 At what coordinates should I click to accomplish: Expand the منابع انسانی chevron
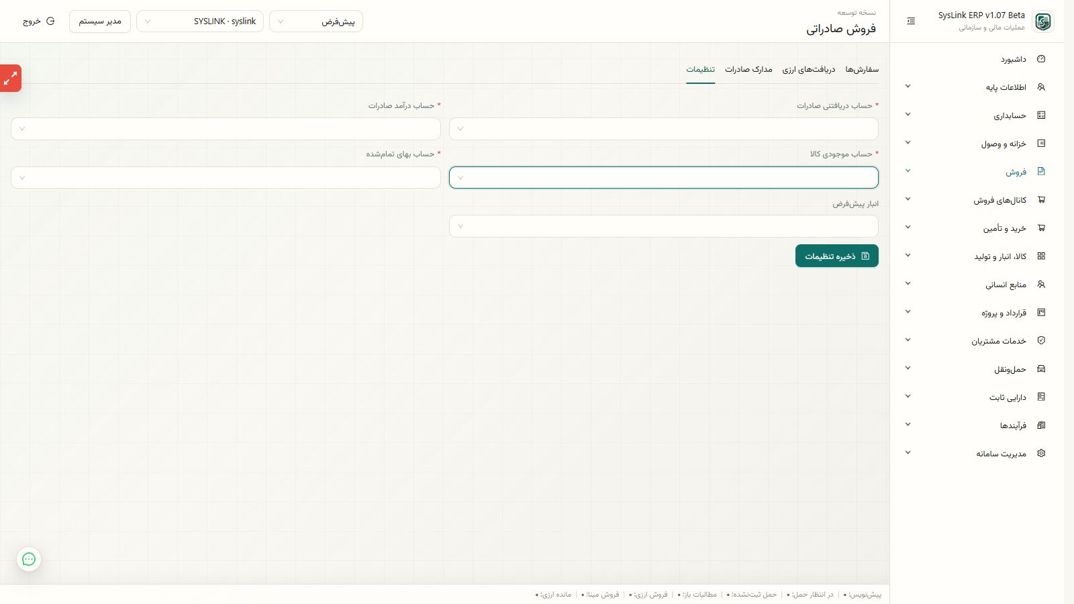[x=908, y=284]
